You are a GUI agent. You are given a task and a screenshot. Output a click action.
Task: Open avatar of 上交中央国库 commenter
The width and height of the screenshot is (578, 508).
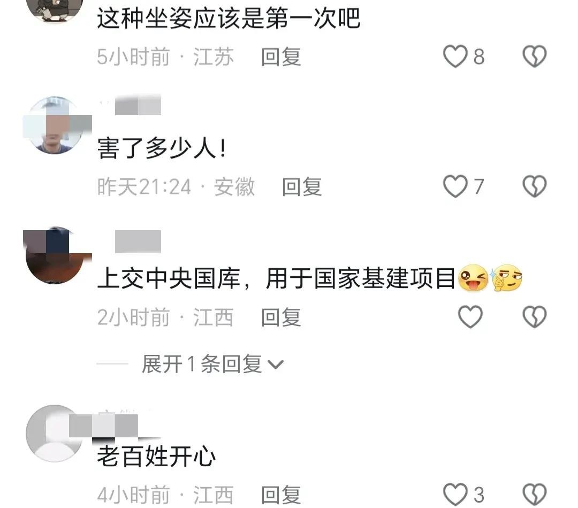pos(55,255)
